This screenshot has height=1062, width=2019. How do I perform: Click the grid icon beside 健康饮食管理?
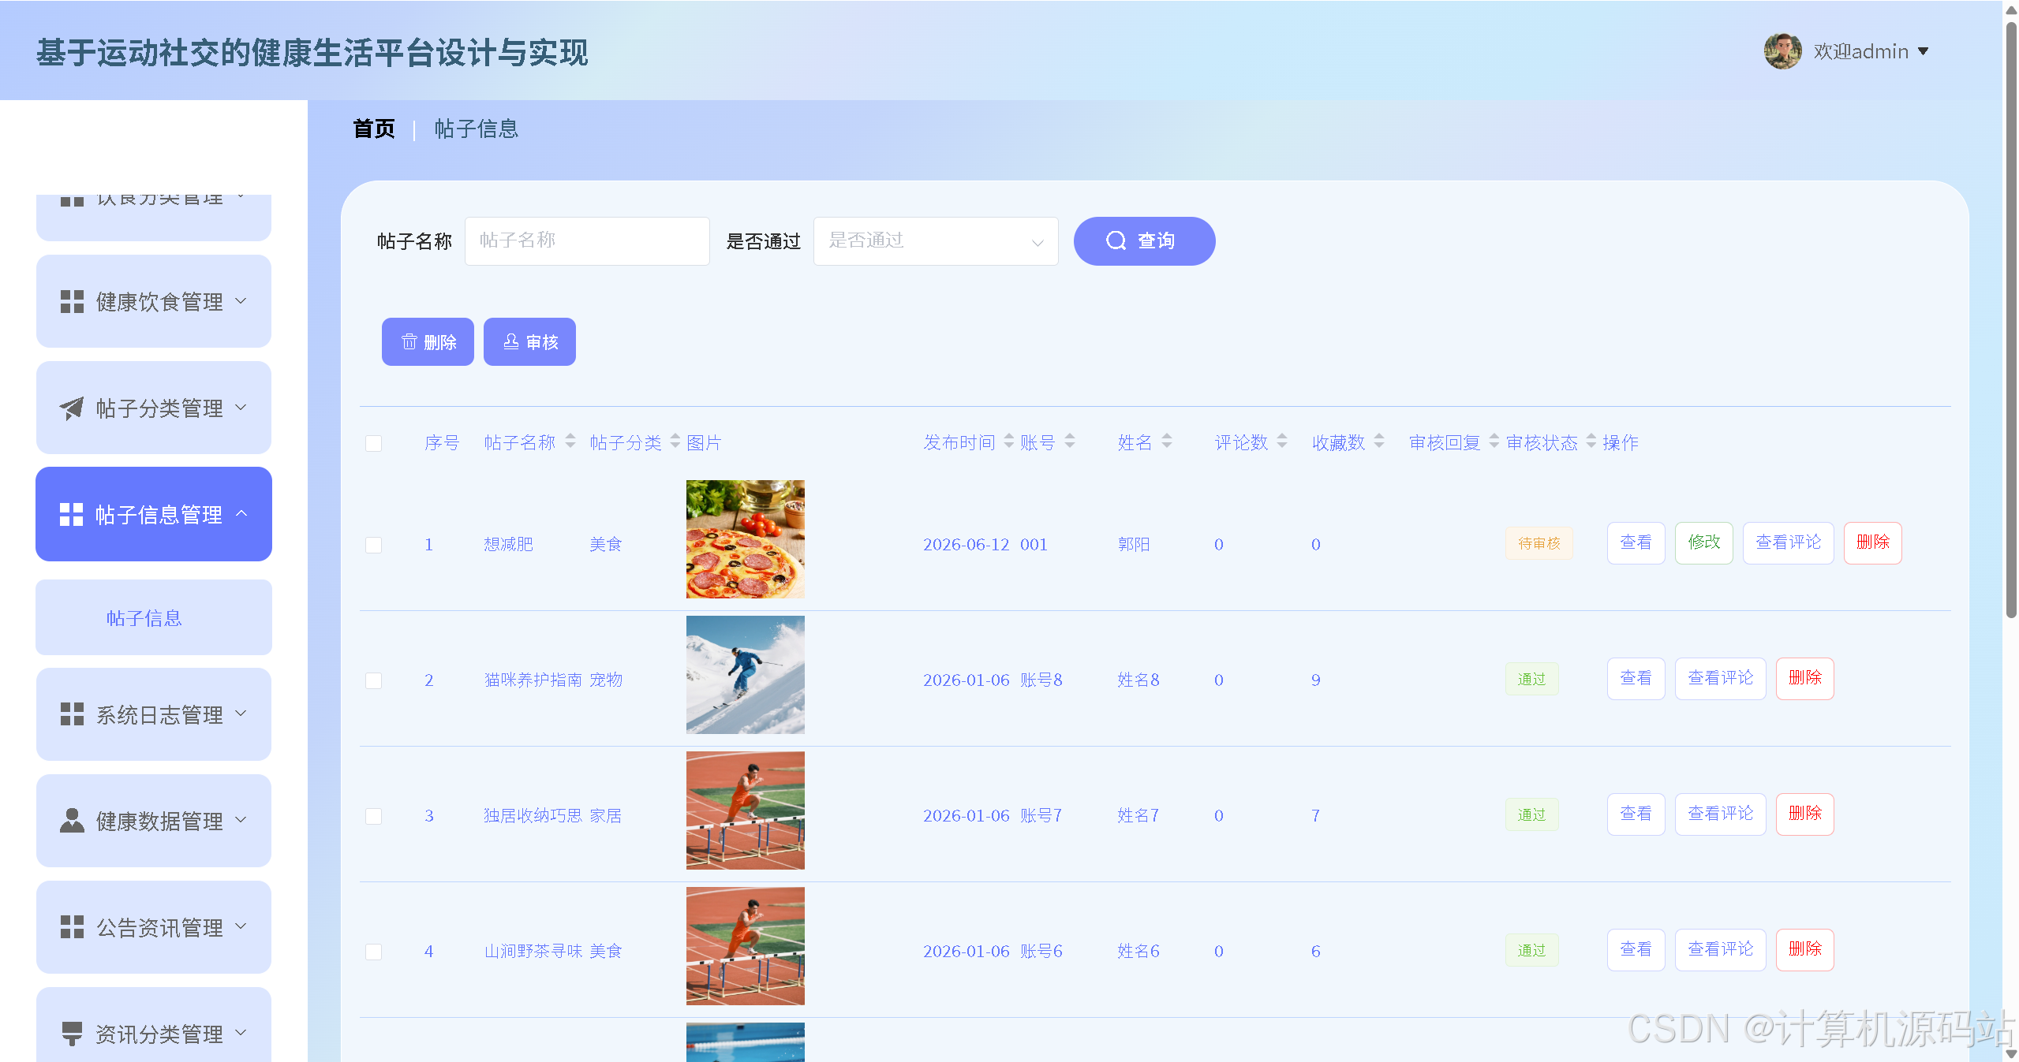(72, 301)
